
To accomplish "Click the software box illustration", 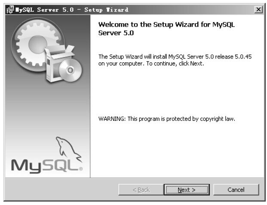I will pos(59,64).
